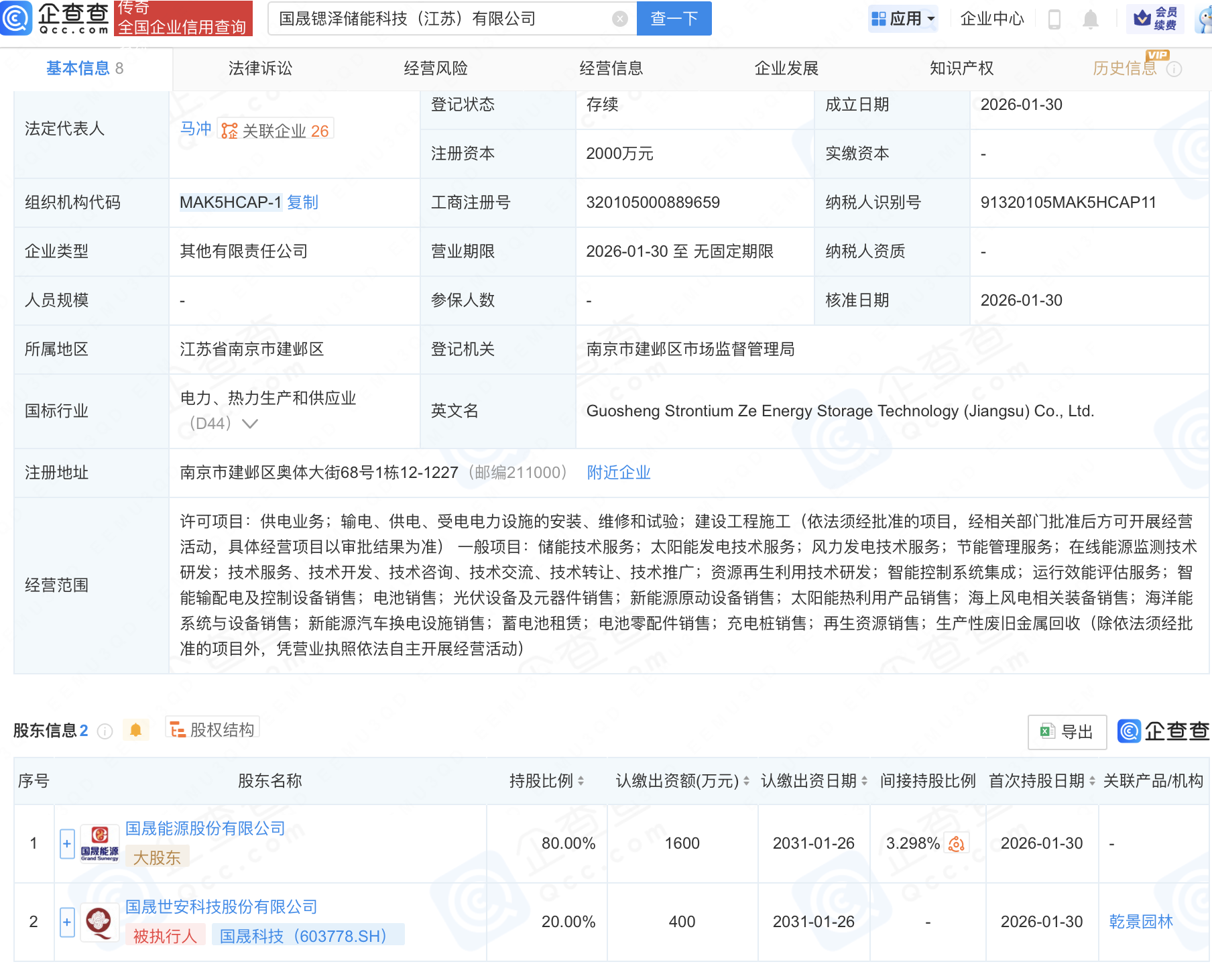Open the 股权结构 equity structure tool
The width and height of the screenshot is (1212, 964).
click(x=212, y=729)
